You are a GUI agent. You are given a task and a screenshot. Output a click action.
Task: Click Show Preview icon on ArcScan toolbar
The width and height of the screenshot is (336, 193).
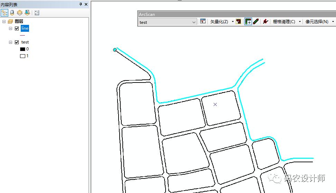pyautogui.click(x=239, y=22)
